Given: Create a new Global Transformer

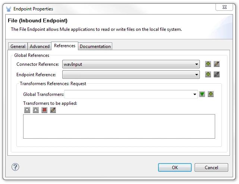Looking at the screenshot, I should click(211, 94).
